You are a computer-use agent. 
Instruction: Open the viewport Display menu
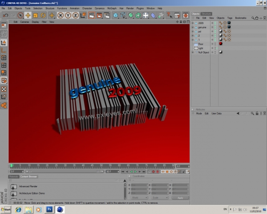[36, 22]
